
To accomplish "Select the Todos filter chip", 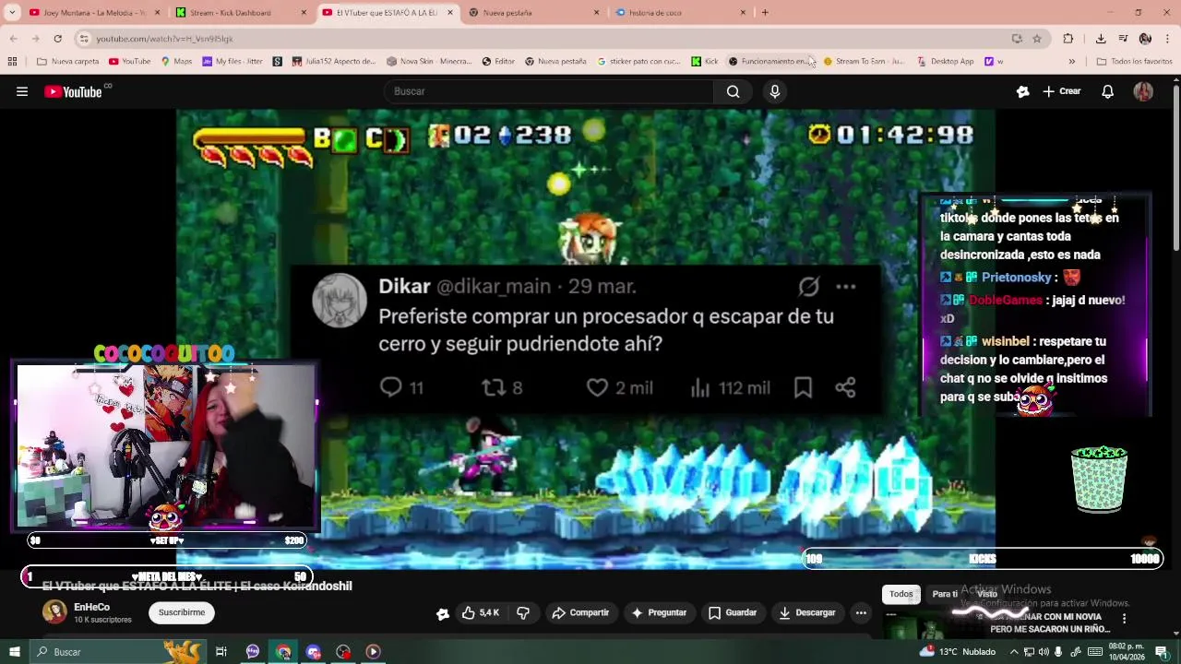I will click(x=901, y=594).
